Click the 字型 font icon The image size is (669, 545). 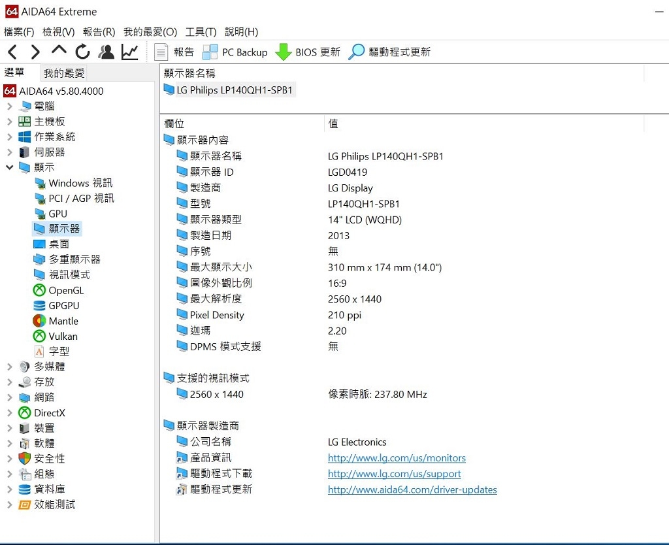39,351
